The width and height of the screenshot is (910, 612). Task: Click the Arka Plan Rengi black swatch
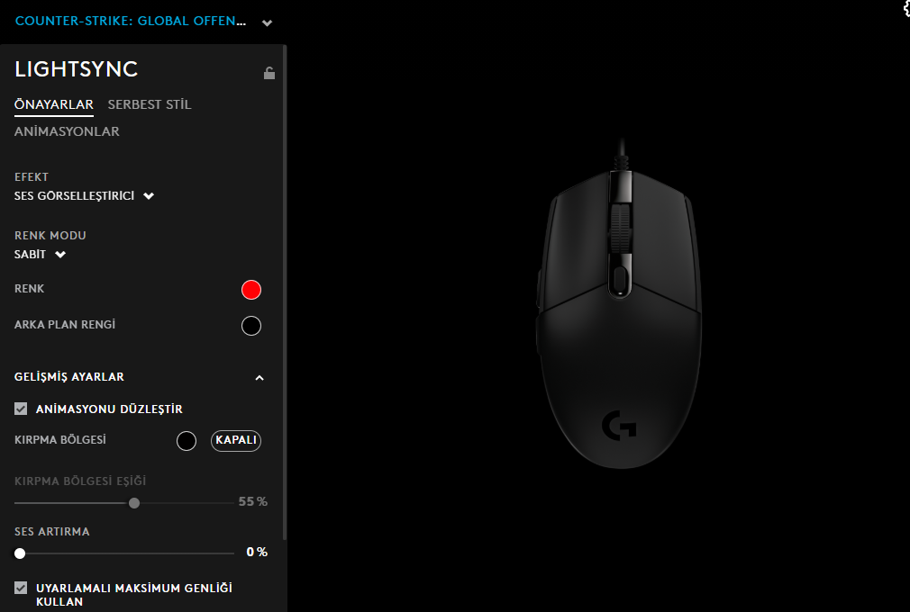tap(251, 326)
